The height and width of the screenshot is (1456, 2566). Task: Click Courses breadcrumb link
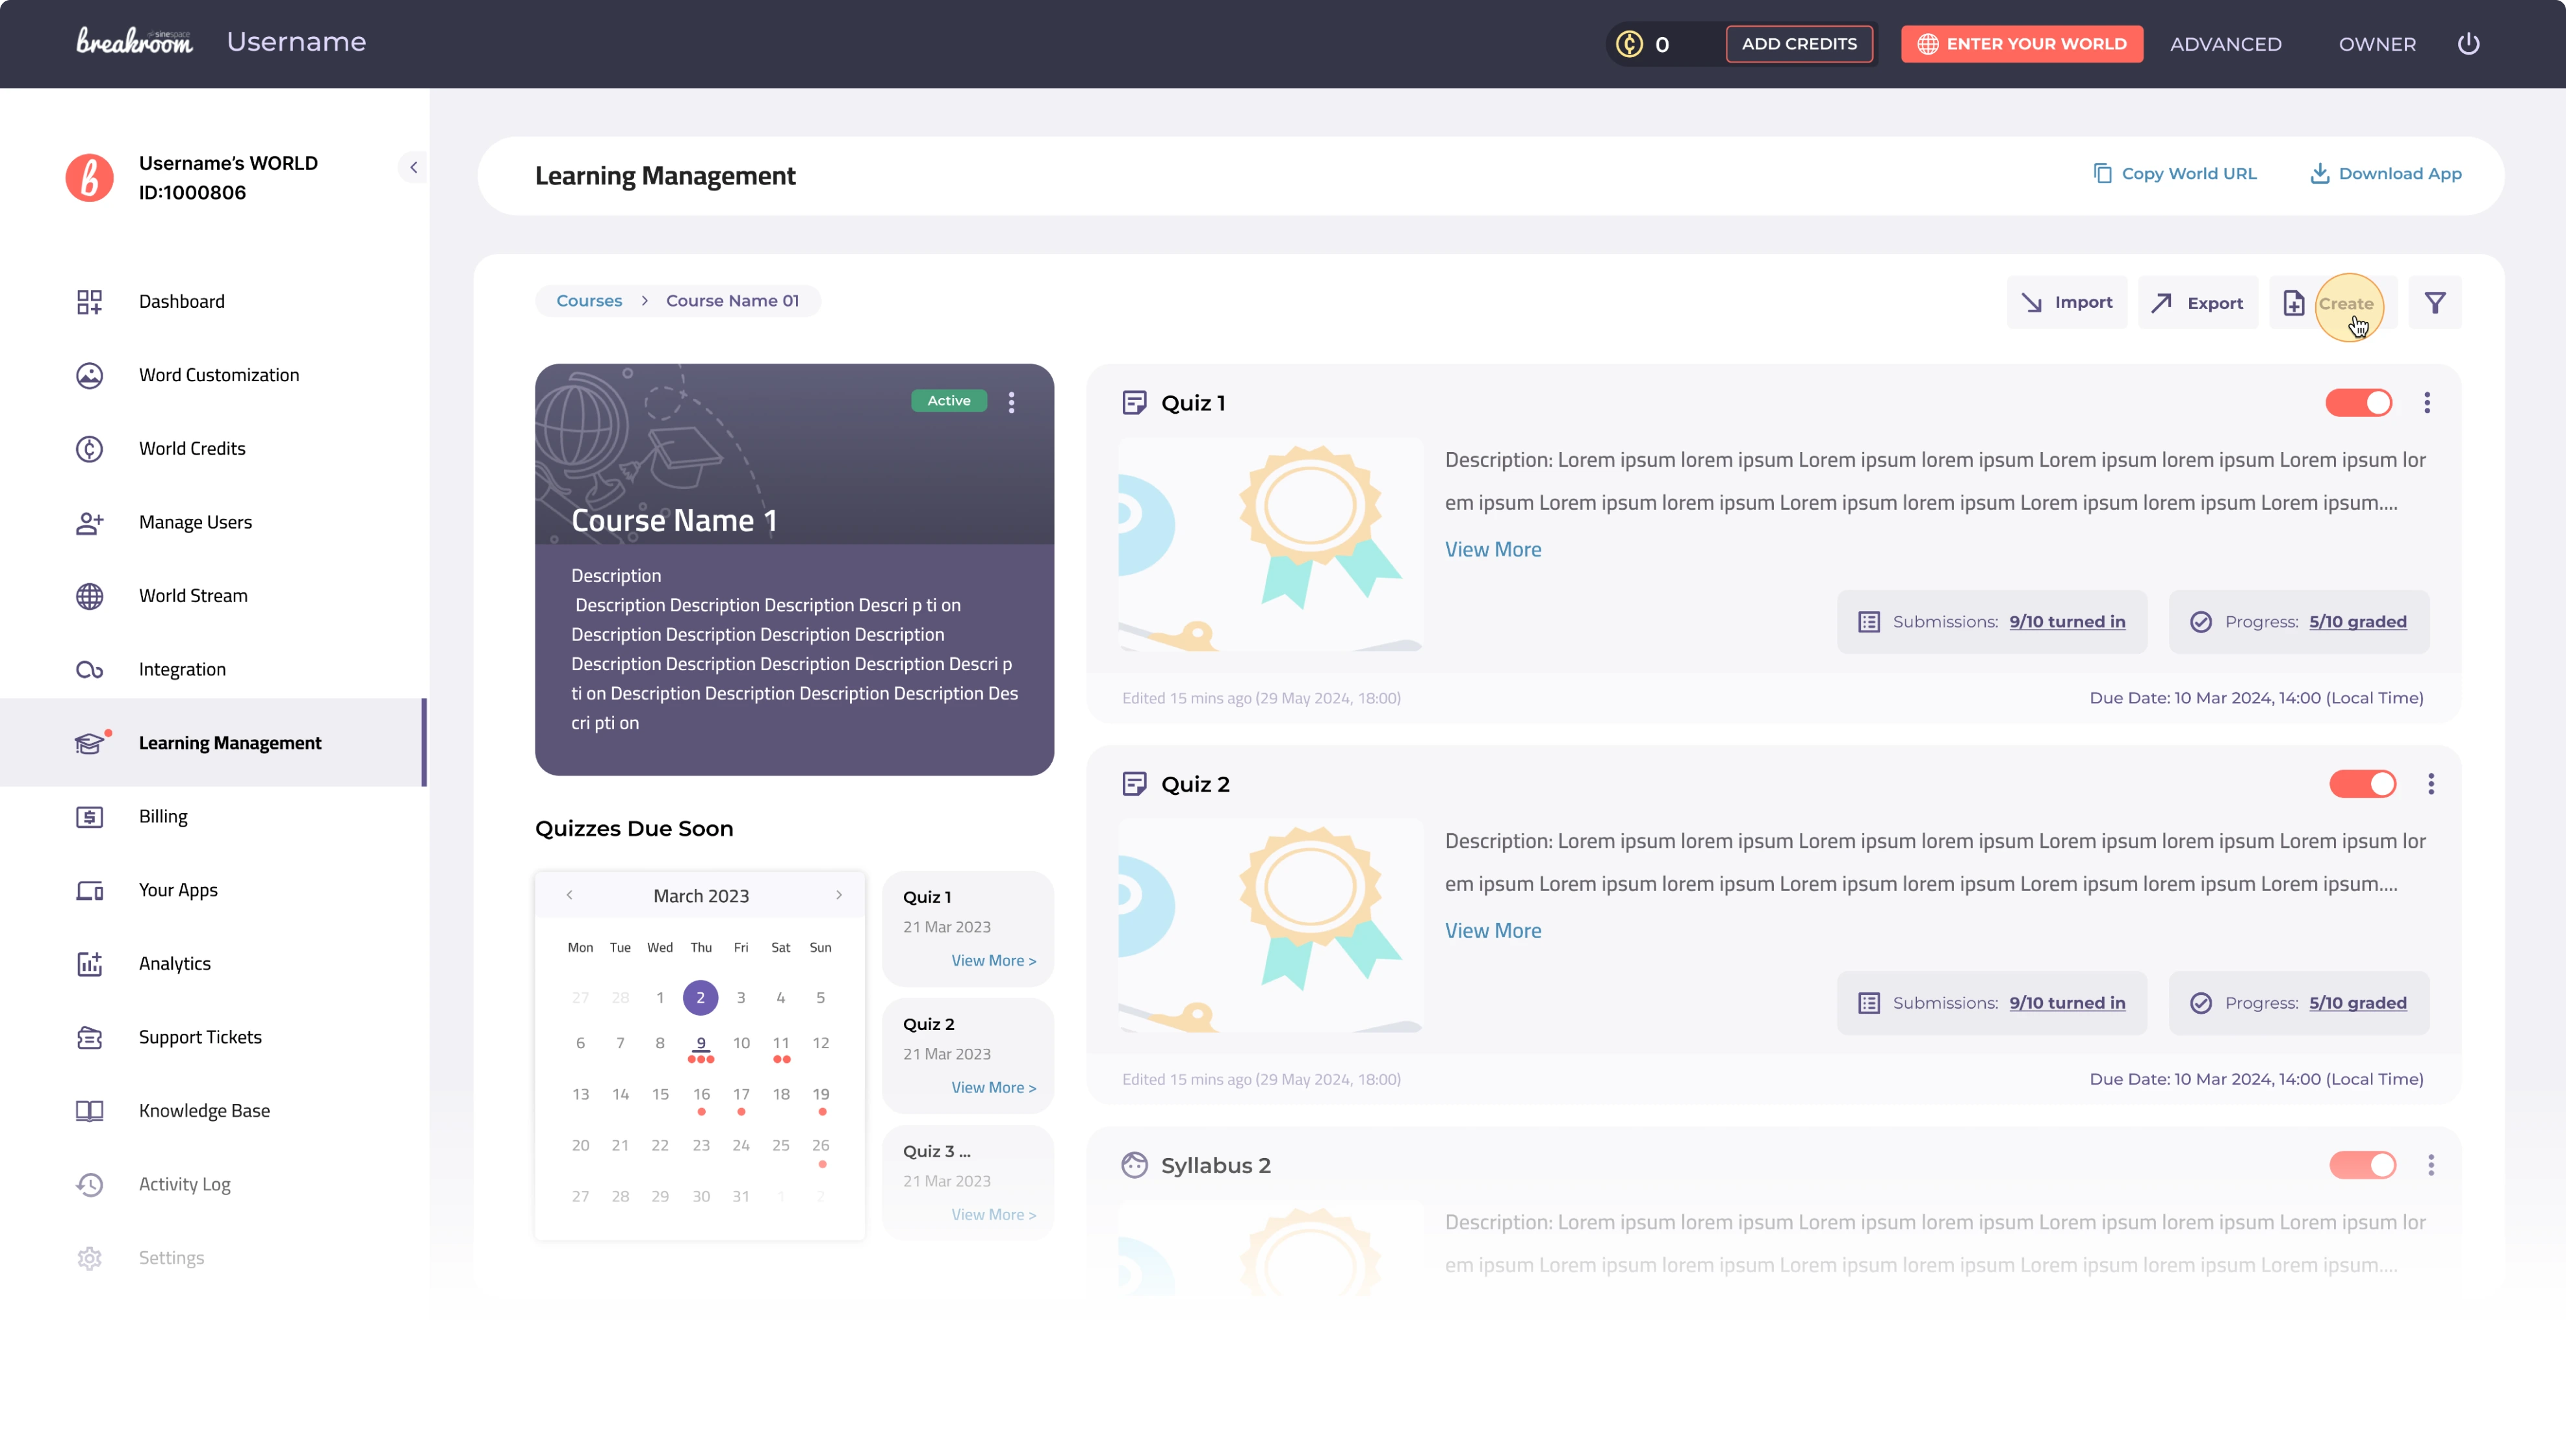coord(589,301)
